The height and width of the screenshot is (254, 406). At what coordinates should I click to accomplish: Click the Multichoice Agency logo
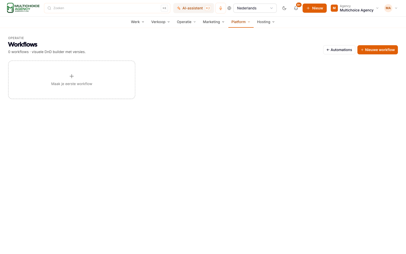(23, 8)
